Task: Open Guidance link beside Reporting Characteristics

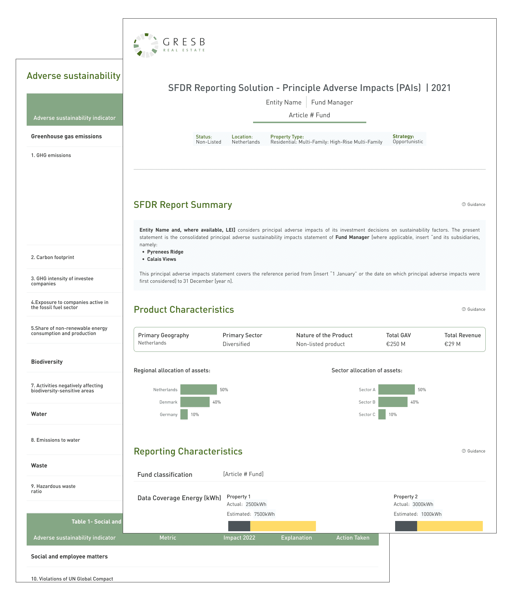Action: 474,451
